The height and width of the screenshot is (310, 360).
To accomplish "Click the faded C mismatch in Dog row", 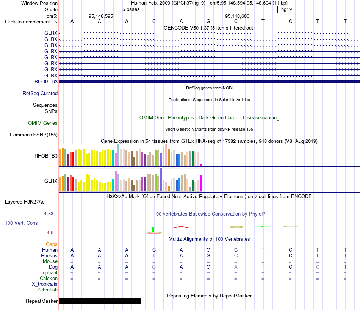I will pyautogui.click(x=318, y=267).
